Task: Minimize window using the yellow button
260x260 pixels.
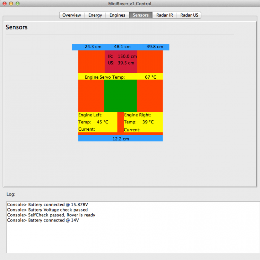Action: point(11,3)
